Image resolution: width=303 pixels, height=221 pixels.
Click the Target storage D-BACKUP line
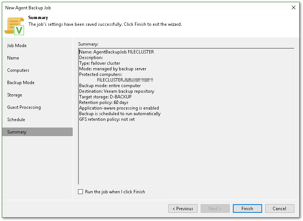point(105,97)
